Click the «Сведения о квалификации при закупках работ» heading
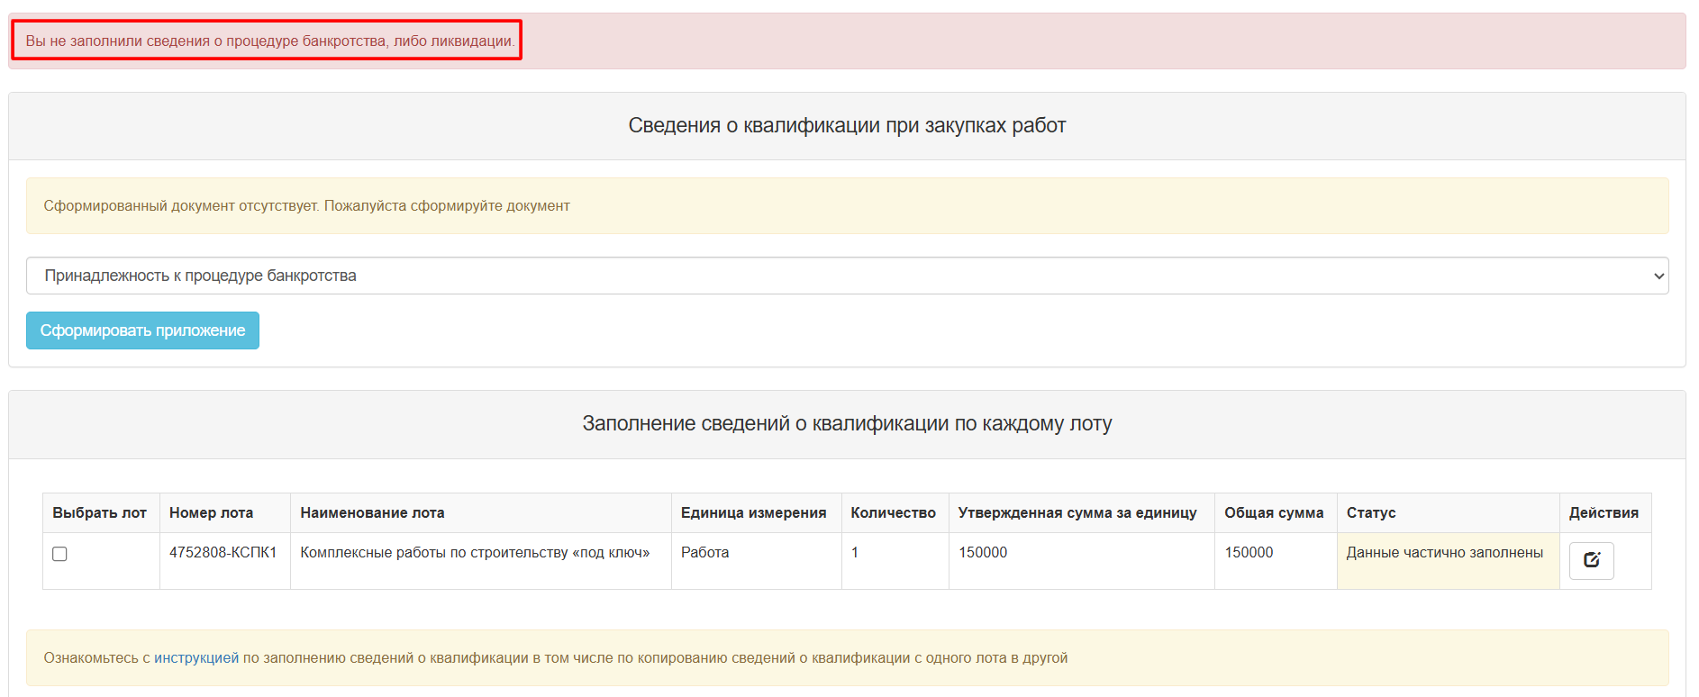 [847, 126]
